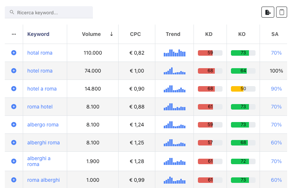Click the 14.800 volume value

93,89
